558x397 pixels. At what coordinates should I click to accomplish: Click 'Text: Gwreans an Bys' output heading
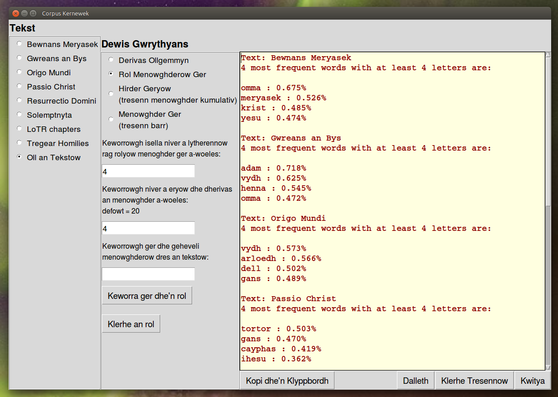click(x=291, y=138)
